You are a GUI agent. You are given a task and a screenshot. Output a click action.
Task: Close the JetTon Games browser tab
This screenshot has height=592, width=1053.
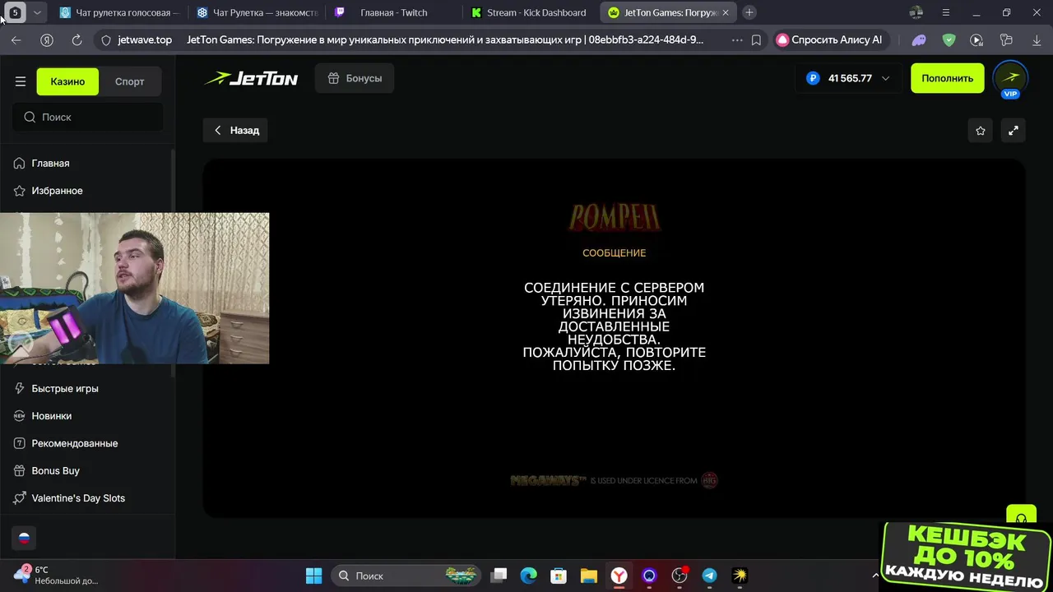click(x=725, y=12)
